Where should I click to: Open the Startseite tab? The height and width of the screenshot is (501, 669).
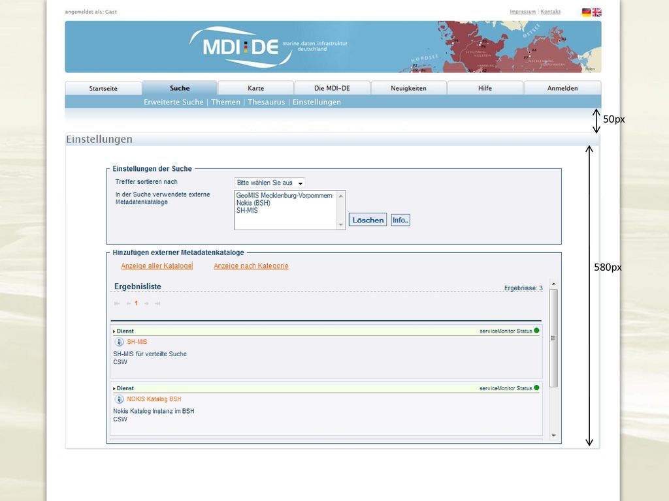pyautogui.click(x=103, y=88)
